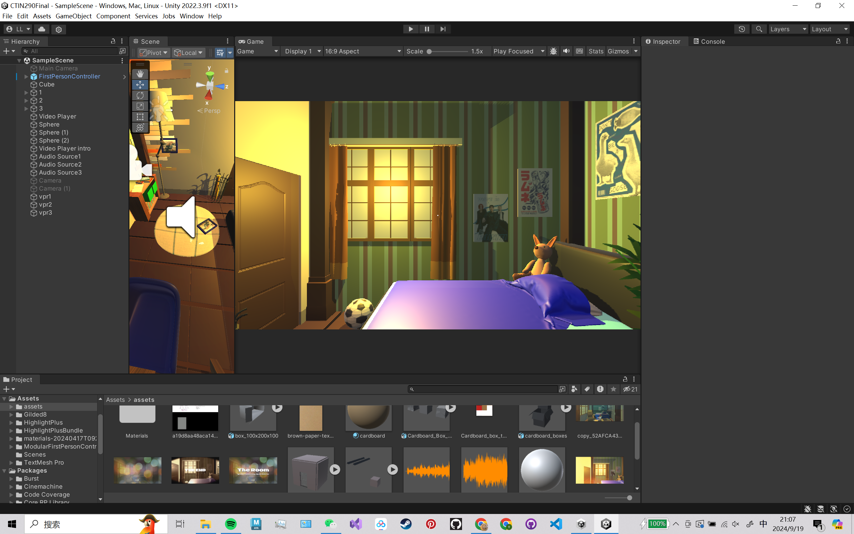The height and width of the screenshot is (534, 854).
Task: Open Undo History icon
Action: click(742, 29)
